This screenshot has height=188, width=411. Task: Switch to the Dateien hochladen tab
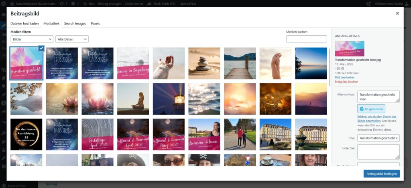[x=24, y=23]
